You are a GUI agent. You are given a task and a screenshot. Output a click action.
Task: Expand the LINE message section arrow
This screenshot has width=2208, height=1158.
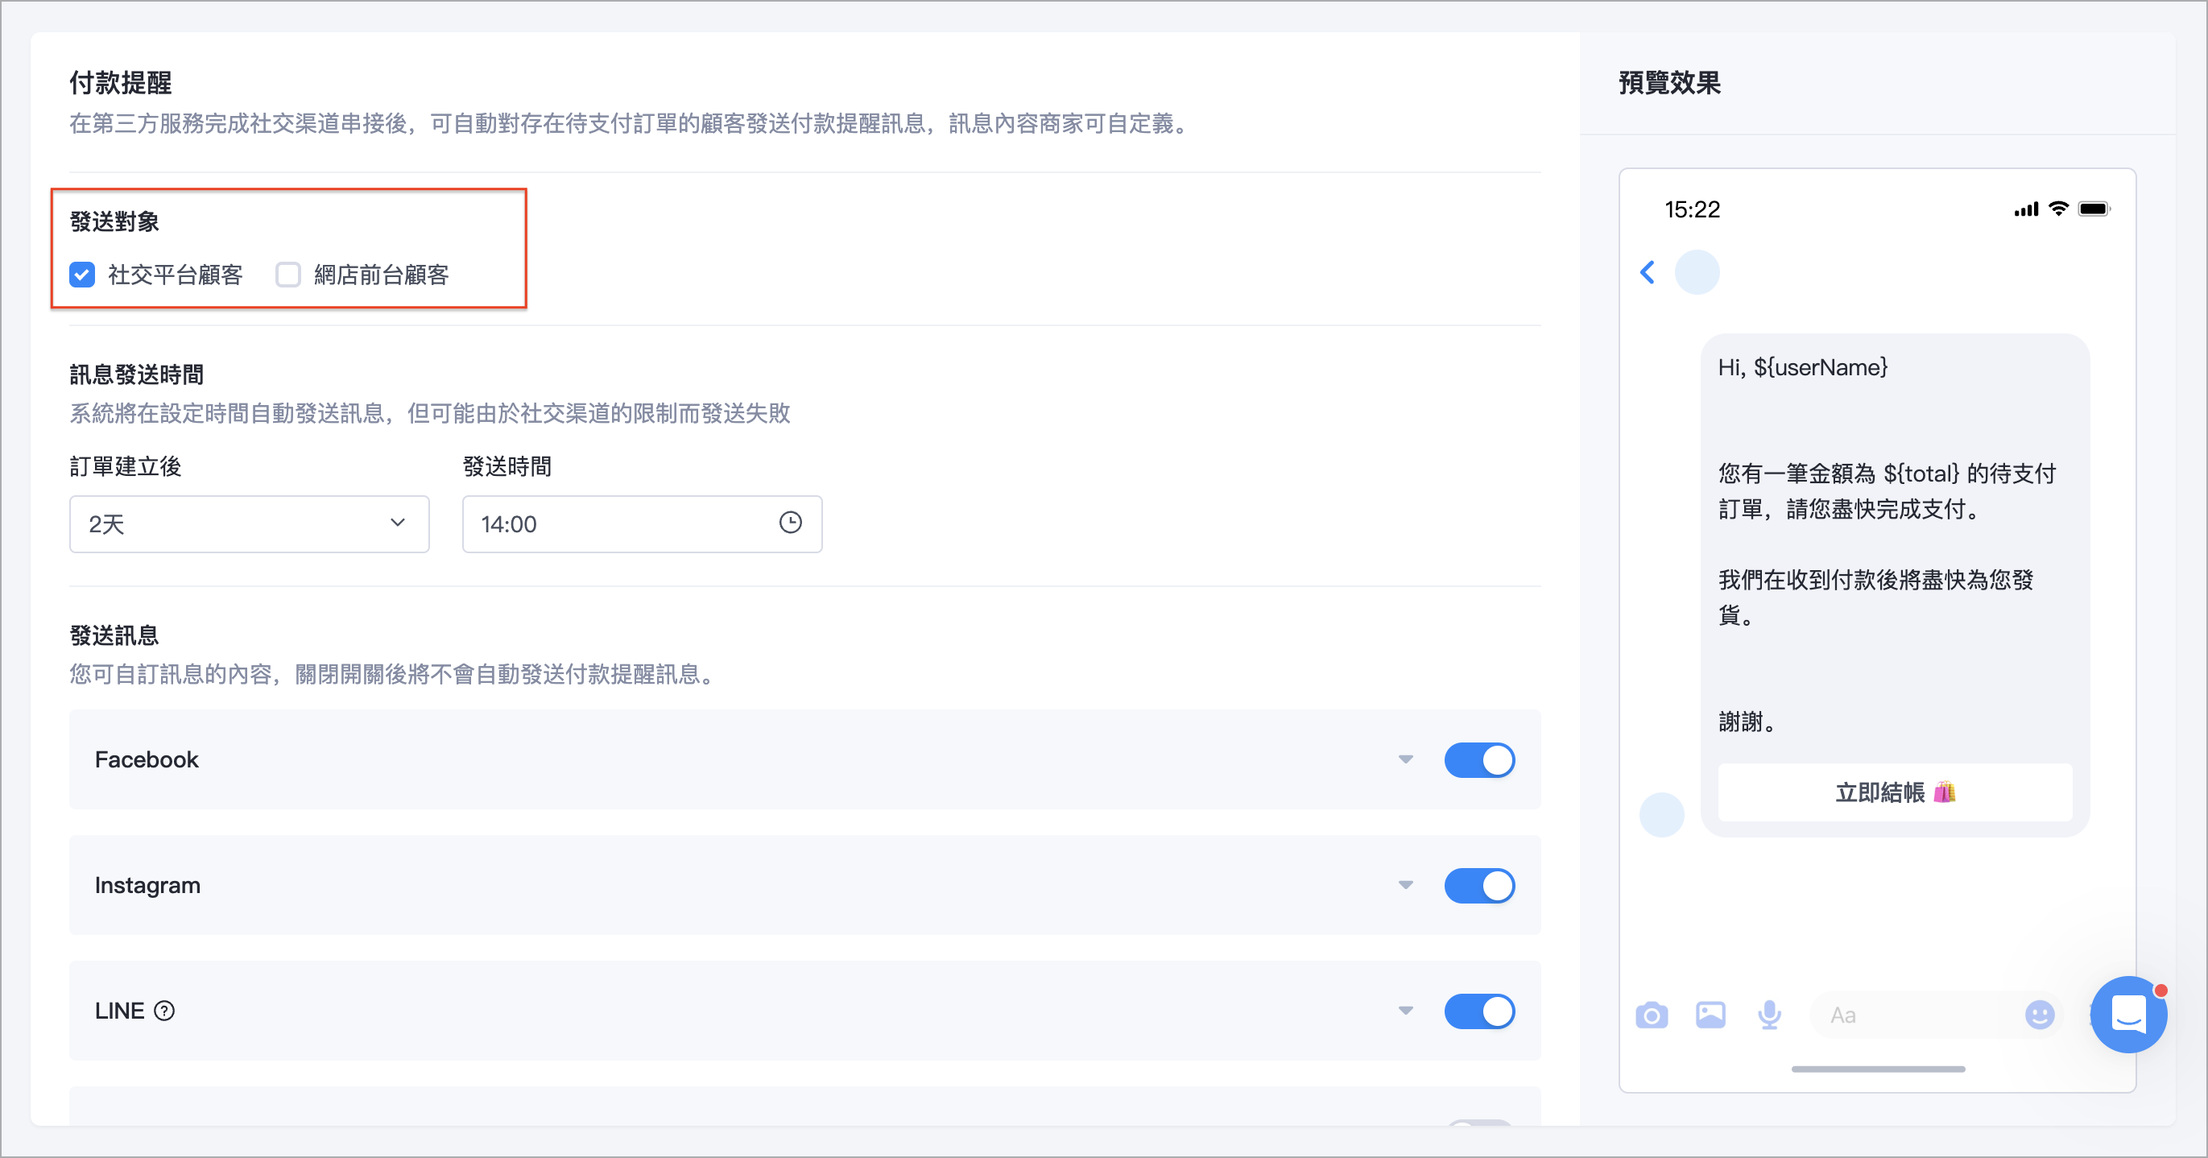pos(1405,1011)
